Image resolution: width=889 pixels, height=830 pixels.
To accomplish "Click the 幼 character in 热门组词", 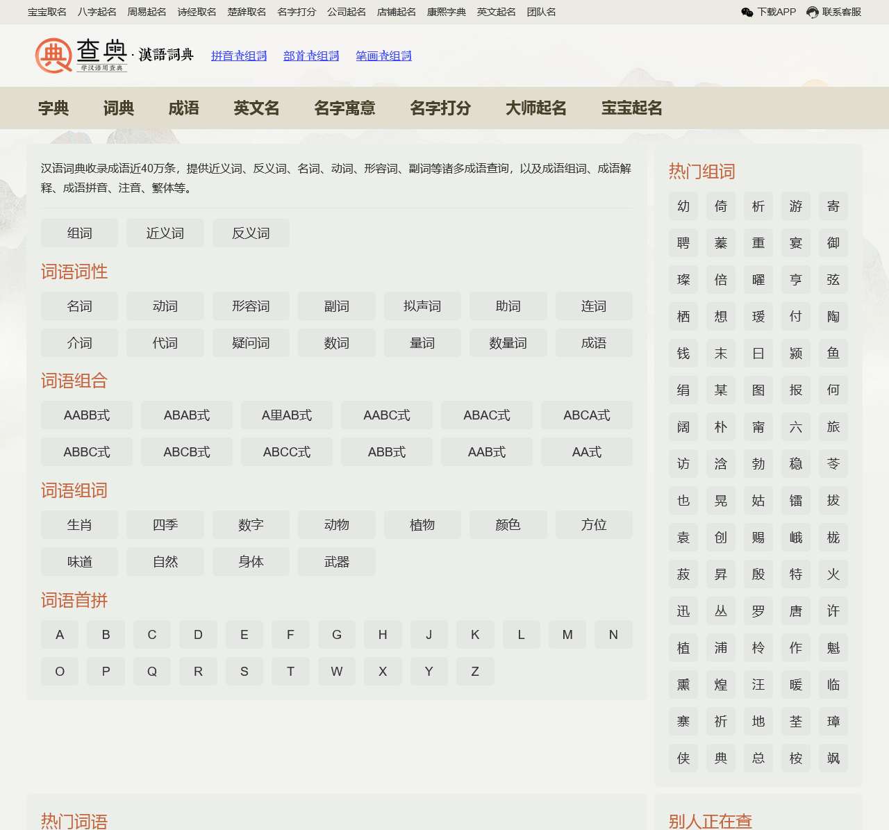I will click(683, 206).
